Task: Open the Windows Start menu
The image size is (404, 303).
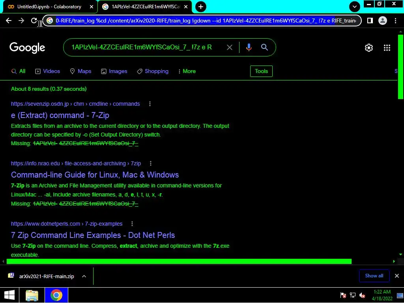Action: click(9, 295)
